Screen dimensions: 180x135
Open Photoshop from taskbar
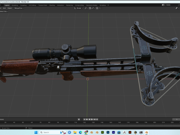[x=108, y=132]
